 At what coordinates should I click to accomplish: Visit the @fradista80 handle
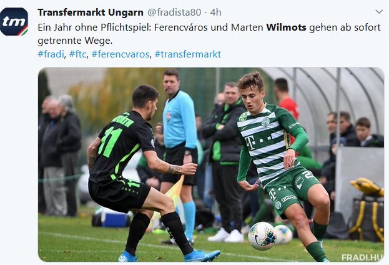[174, 12]
